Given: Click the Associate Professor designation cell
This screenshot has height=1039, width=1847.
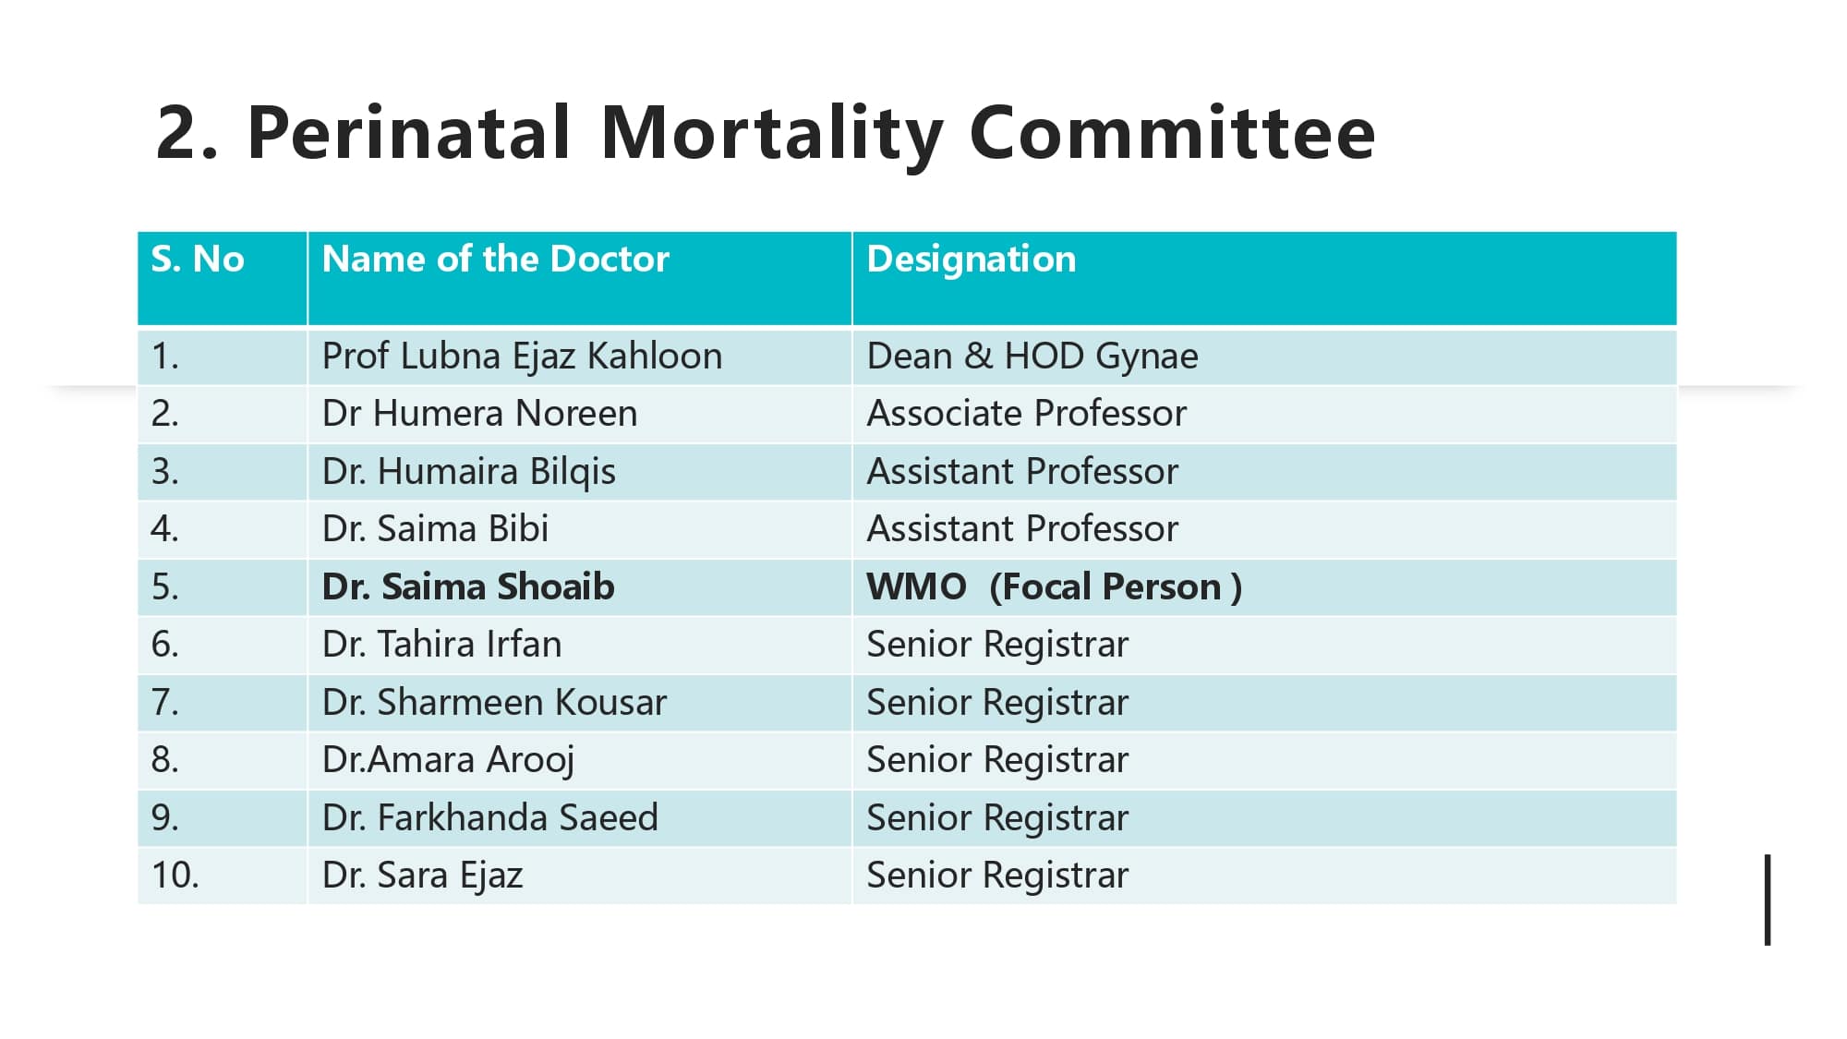Looking at the screenshot, I should click(1264, 414).
